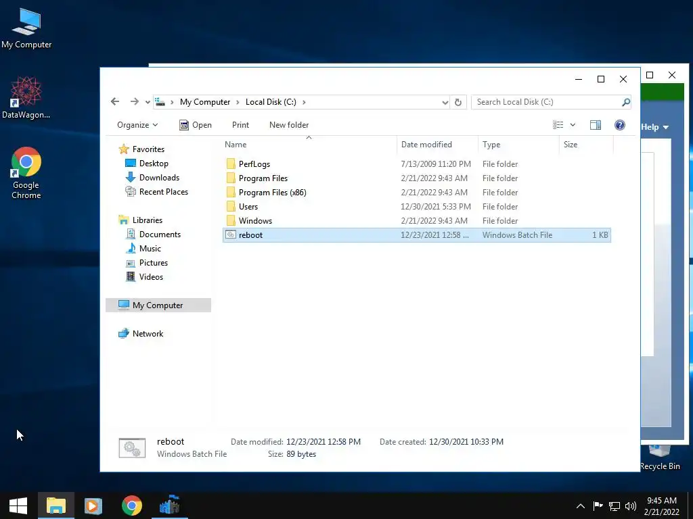
Task: Select My Computer in navigation pane
Action: [x=158, y=305]
